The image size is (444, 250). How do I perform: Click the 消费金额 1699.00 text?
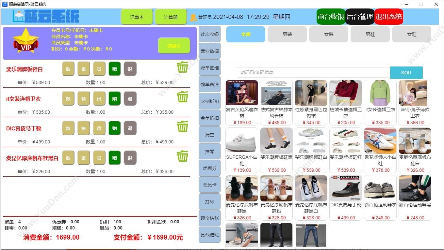coord(51,237)
